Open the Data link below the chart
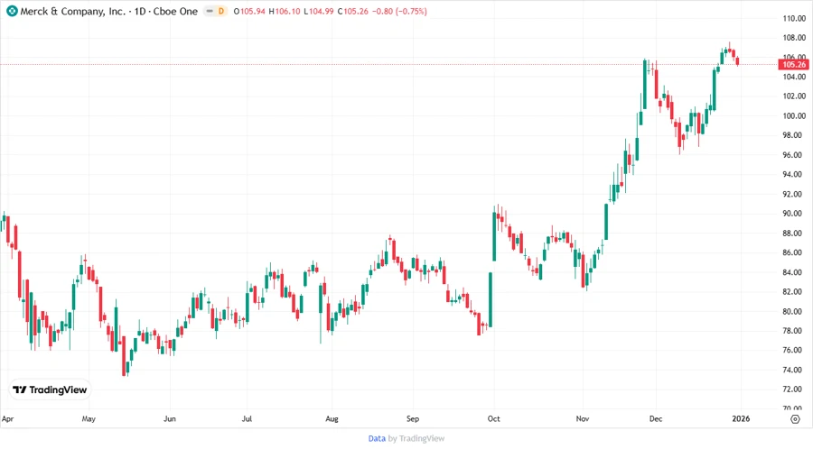 pos(377,438)
